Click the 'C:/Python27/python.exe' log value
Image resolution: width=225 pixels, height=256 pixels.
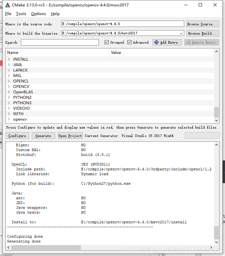(x=106, y=184)
